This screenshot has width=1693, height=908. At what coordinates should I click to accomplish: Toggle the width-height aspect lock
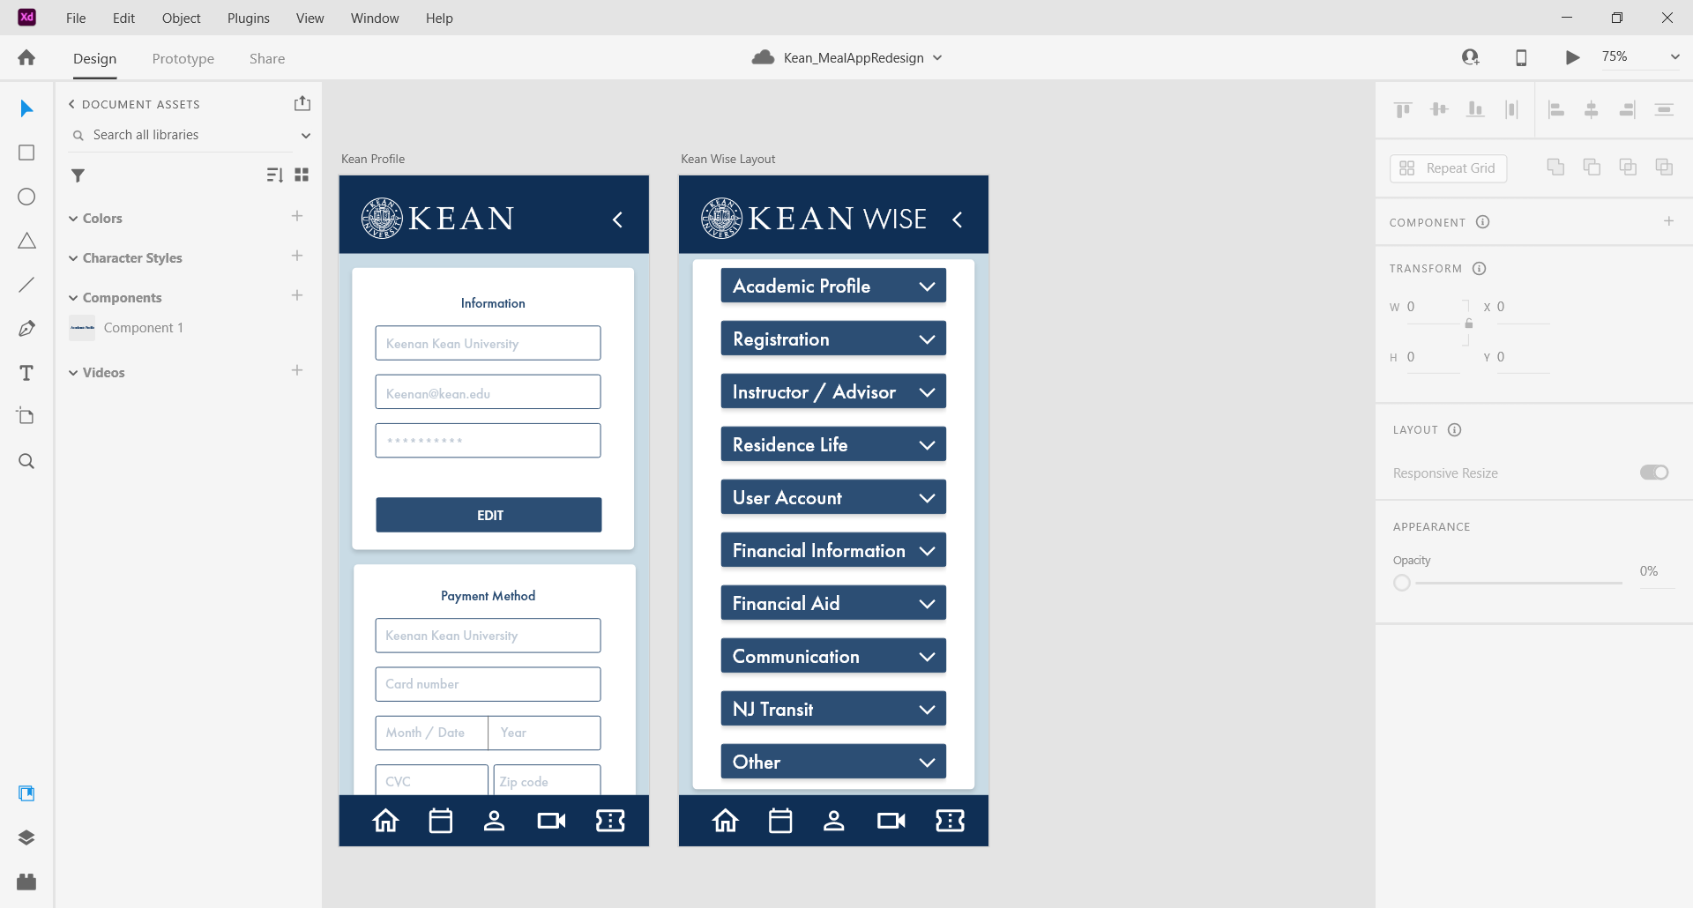point(1468,324)
